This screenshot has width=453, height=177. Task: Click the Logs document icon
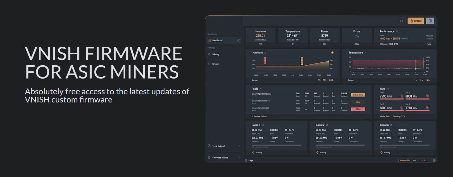click(x=246, y=160)
